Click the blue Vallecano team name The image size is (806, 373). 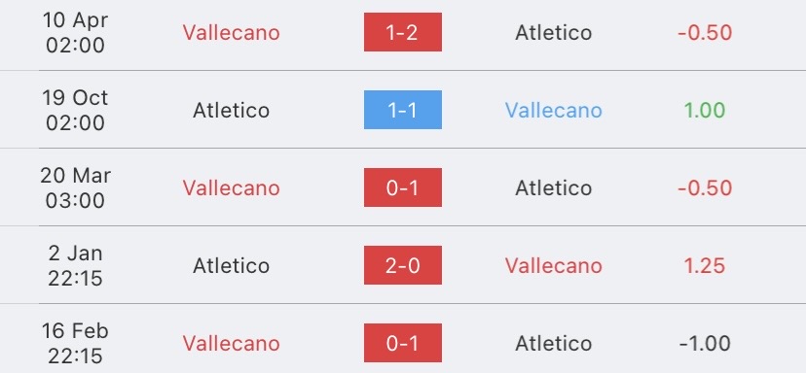point(553,111)
